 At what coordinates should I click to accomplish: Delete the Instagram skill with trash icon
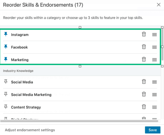[144, 34]
